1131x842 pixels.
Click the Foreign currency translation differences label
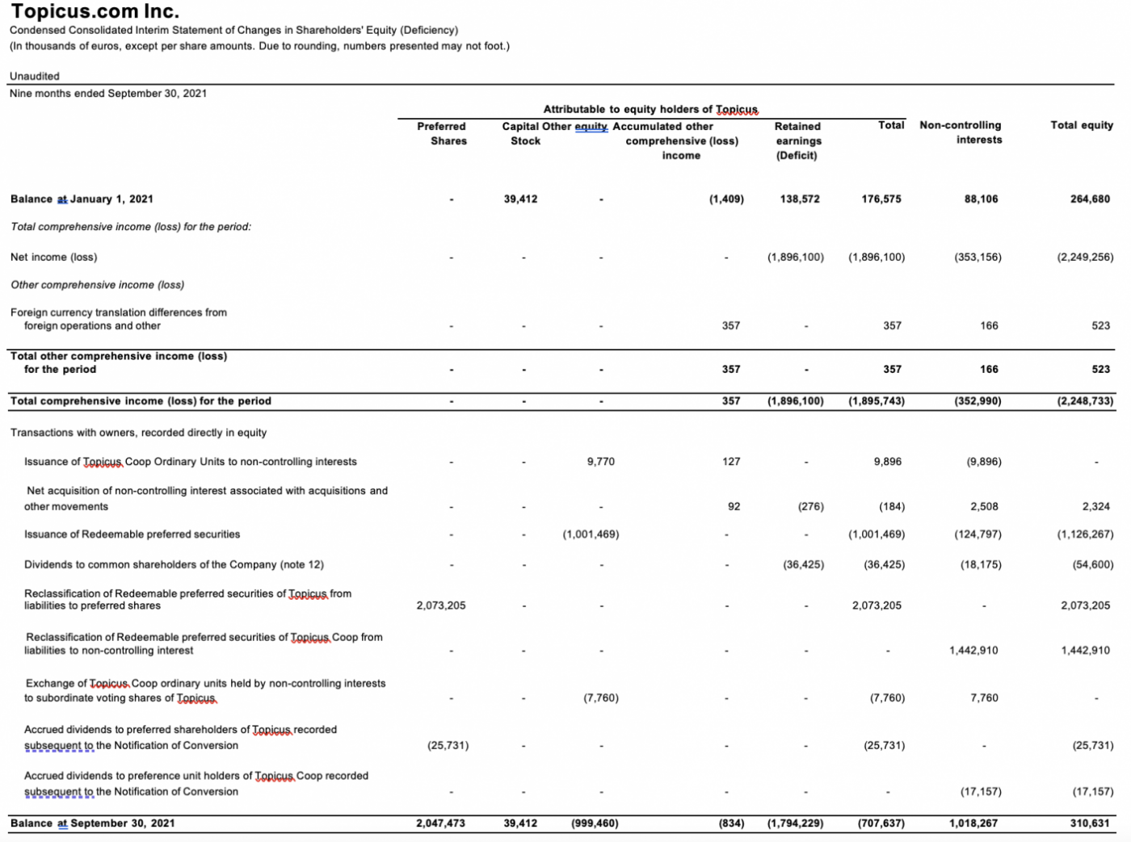[x=119, y=319]
